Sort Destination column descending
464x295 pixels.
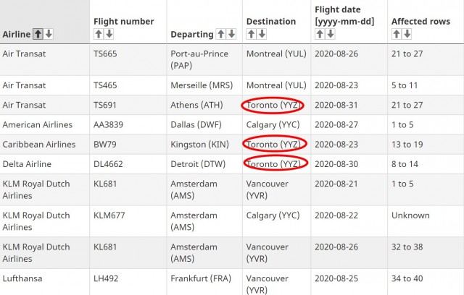click(x=262, y=34)
